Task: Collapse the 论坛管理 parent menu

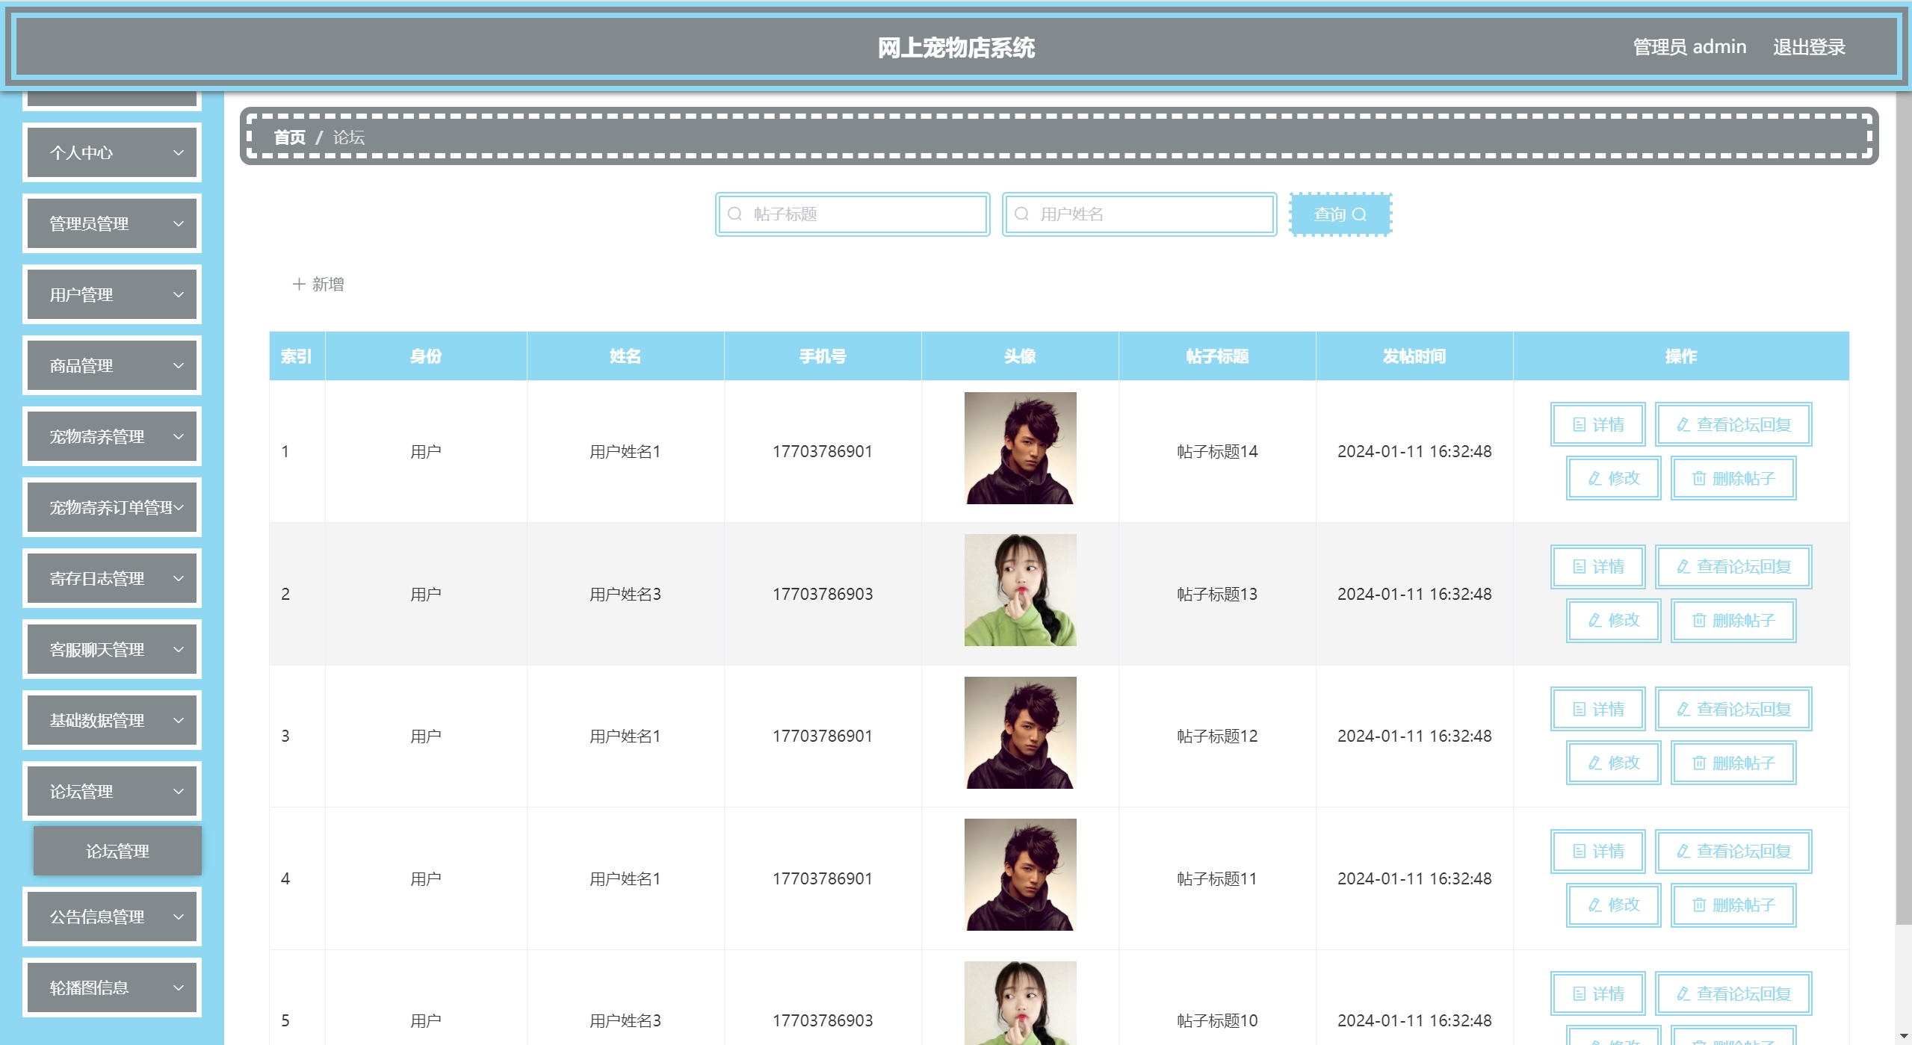Action: [112, 791]
